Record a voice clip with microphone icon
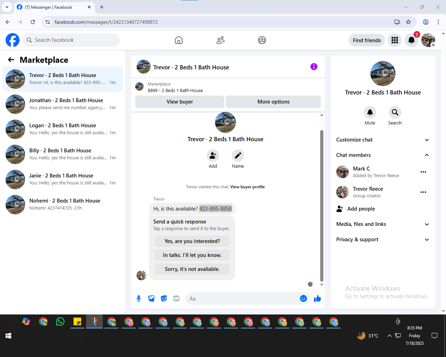 point(139,298)
